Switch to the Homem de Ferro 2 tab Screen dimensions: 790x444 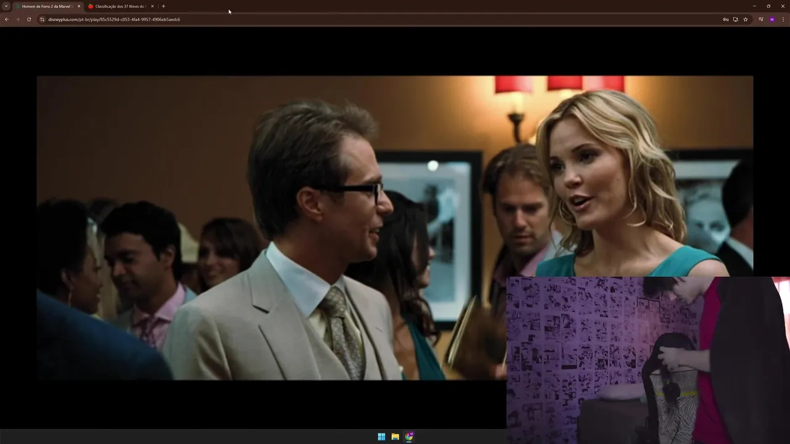pyautogui.click(x=48, y=6)
